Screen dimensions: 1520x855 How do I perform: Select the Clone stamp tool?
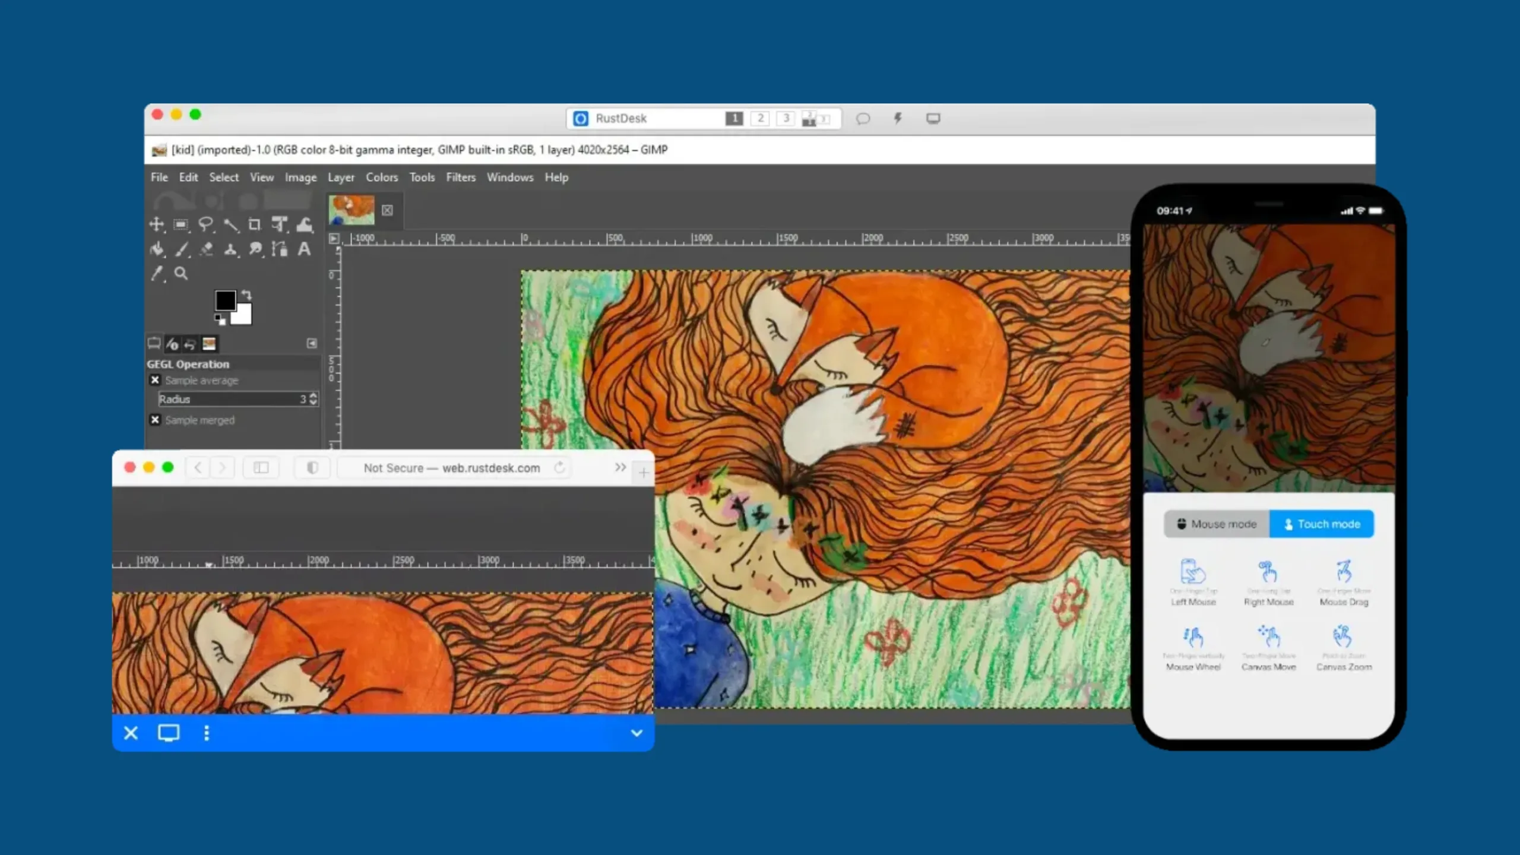pyautogui.click(x=230, y=249)
